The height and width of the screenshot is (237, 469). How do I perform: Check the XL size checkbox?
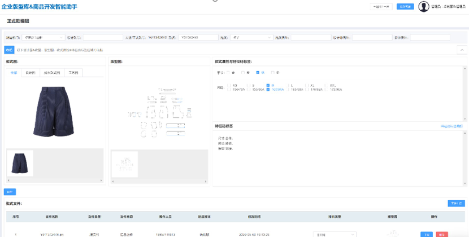(307, 86)
